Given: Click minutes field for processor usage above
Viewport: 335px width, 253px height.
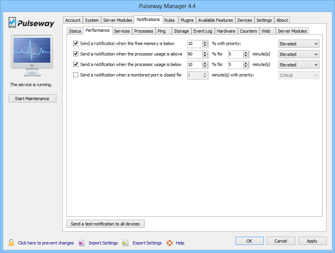Looking at the screenshot, I should (x=236, y=54).
